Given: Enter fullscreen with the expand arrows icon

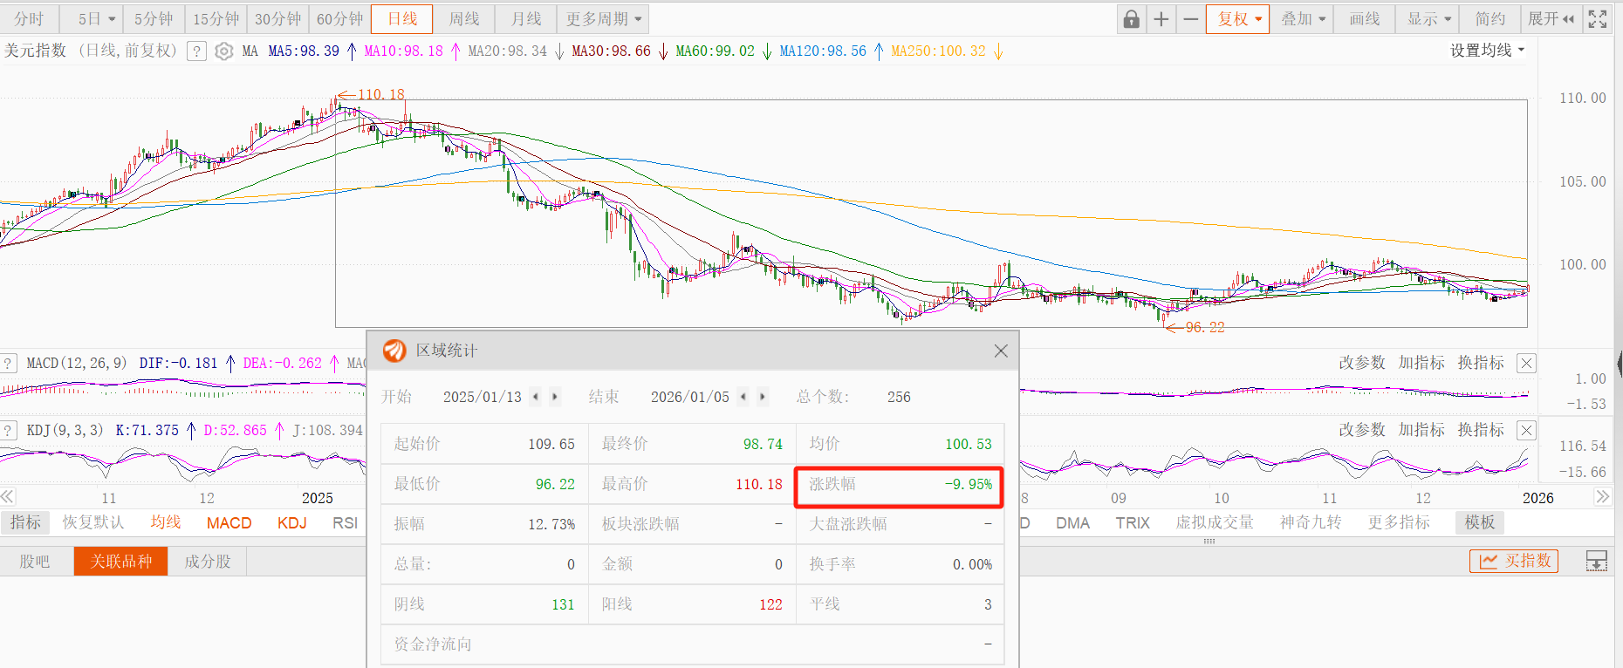Looking at the screenshot, I should pos(1598,19).
